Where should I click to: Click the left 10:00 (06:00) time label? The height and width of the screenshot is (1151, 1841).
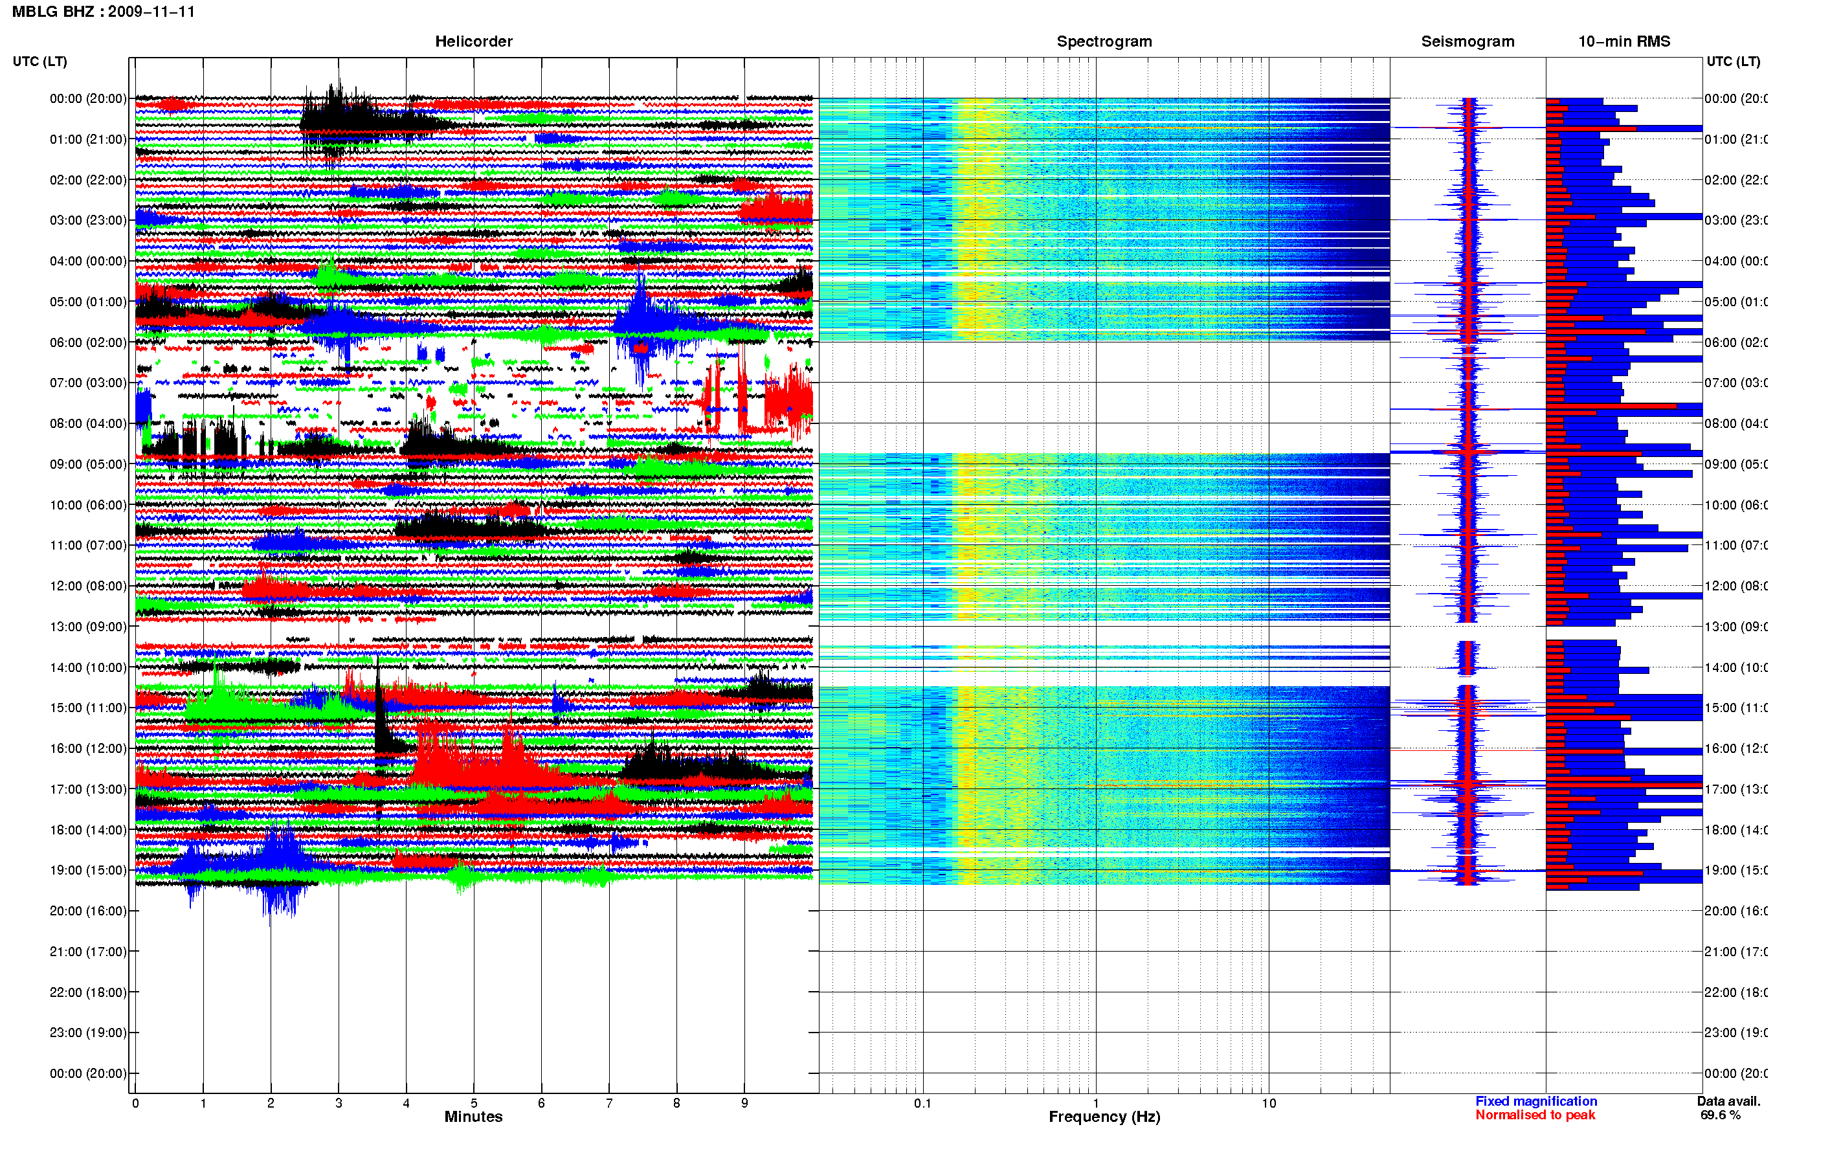pos(88,505)
